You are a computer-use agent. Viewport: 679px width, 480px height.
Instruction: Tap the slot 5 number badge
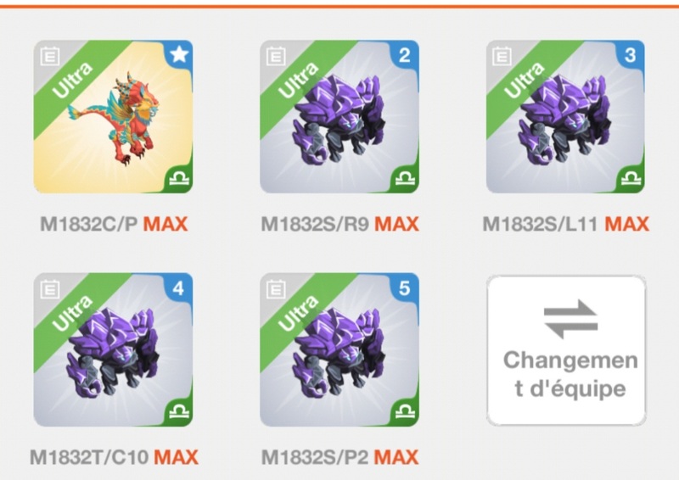click(x=405, y=288)
